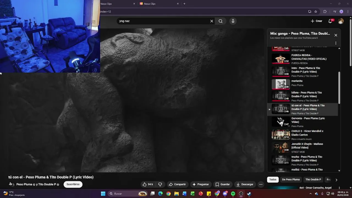Click the Compartir button
The width and height of the screenshot is (352, 198).
click(177, 184)
